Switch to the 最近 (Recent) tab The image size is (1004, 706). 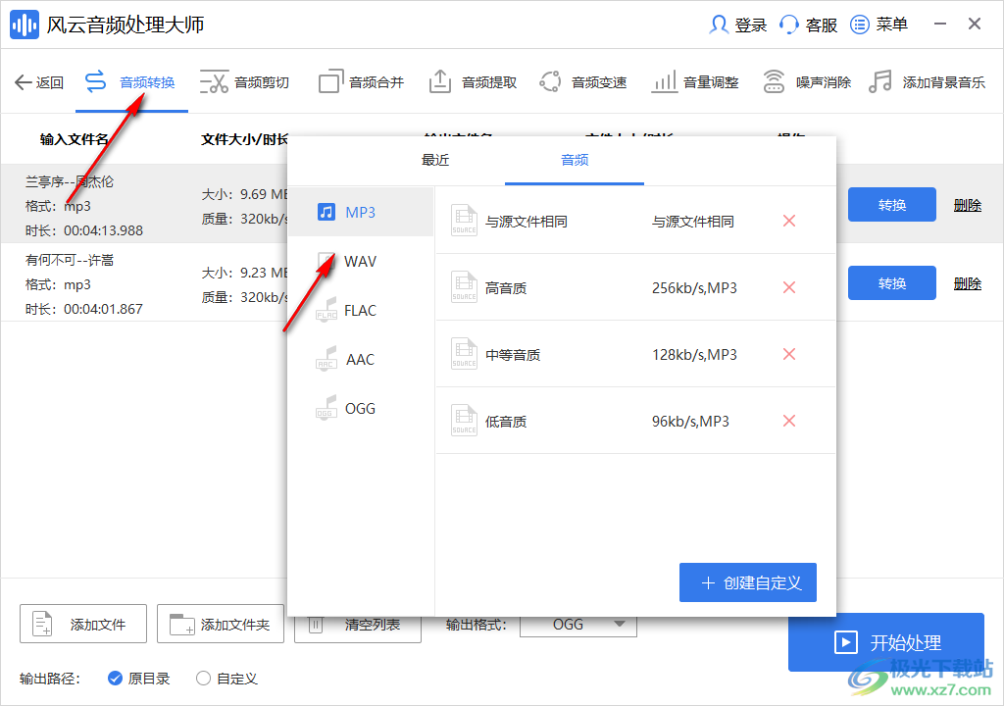pos(434,160)
